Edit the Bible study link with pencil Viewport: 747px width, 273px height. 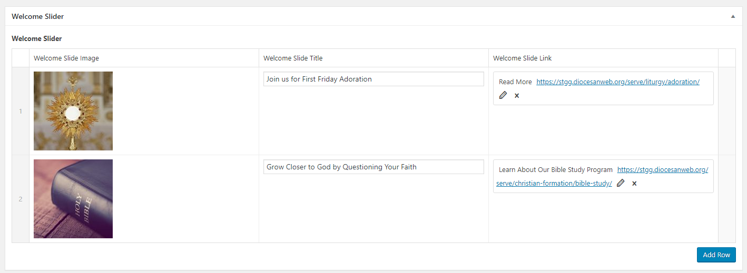pos(621,183)
